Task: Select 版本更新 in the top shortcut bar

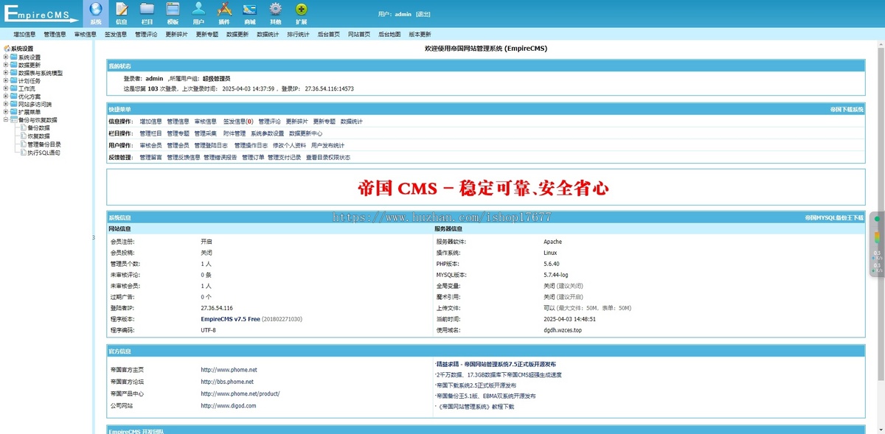Action: pos(420,34)
